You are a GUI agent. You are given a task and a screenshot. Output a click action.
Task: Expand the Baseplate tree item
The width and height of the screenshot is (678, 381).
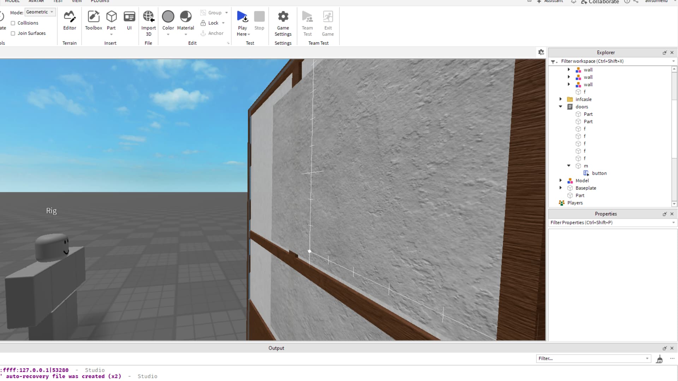pos(560,188)
